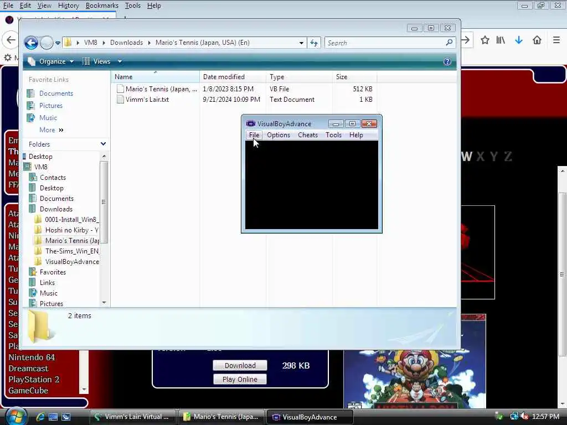
Task: Click the Play Online button
Action: point(240,379)
